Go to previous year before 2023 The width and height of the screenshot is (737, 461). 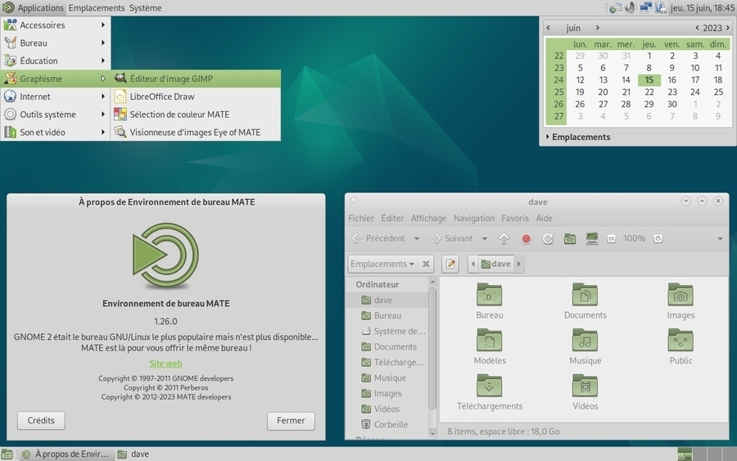point(697,28)
